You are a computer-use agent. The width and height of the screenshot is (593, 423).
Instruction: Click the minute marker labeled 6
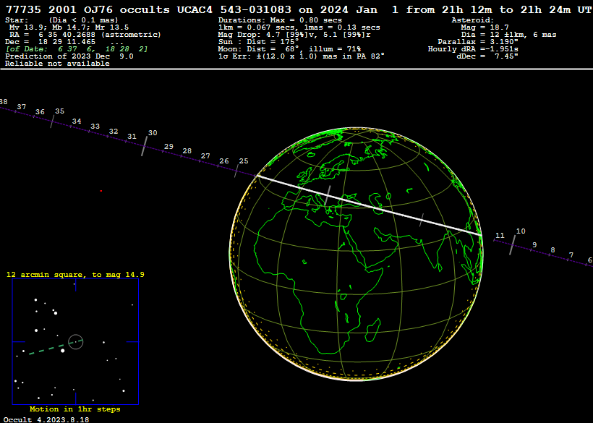(x=589, y=260)
